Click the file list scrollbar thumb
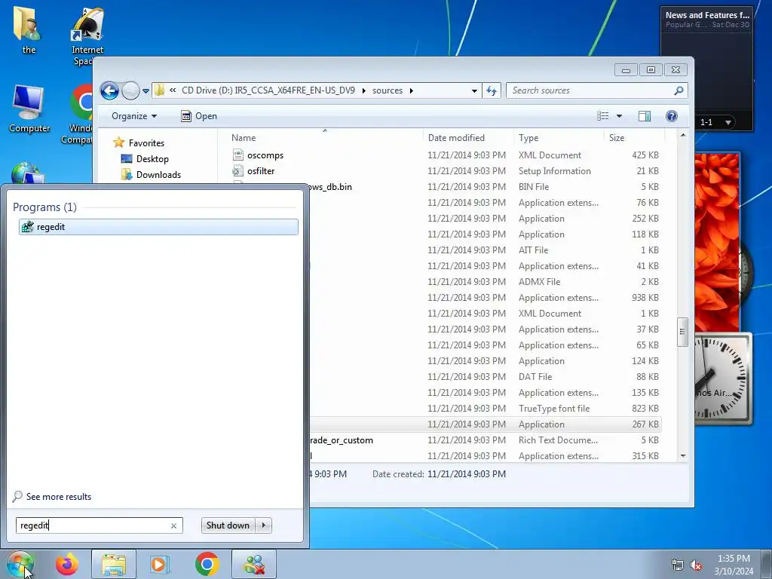Screen dimensions: 772x579 point(682,332)
